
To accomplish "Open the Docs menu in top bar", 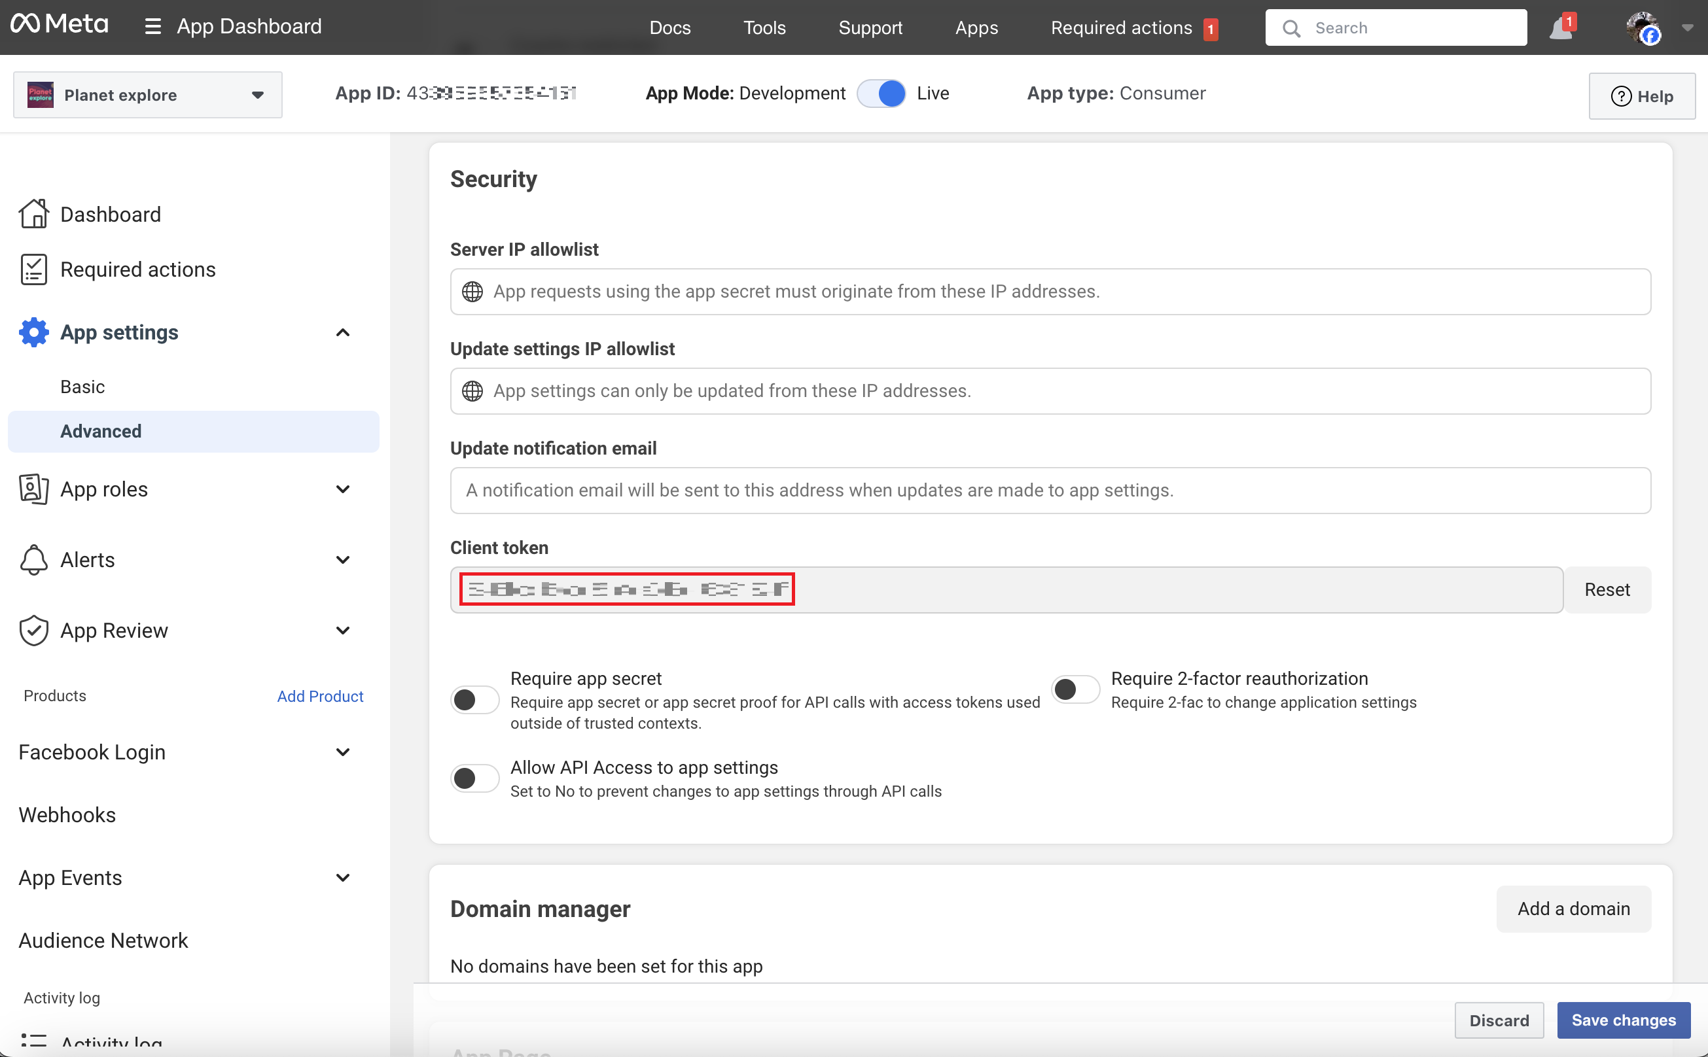I will 669,28.
